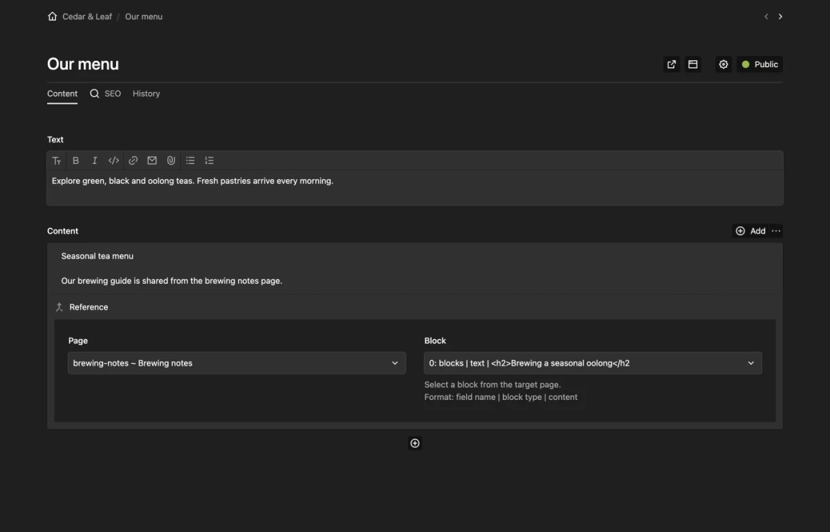Go to the next page arrow
This screenshot has height=532, width=830.
pos(780,17)
